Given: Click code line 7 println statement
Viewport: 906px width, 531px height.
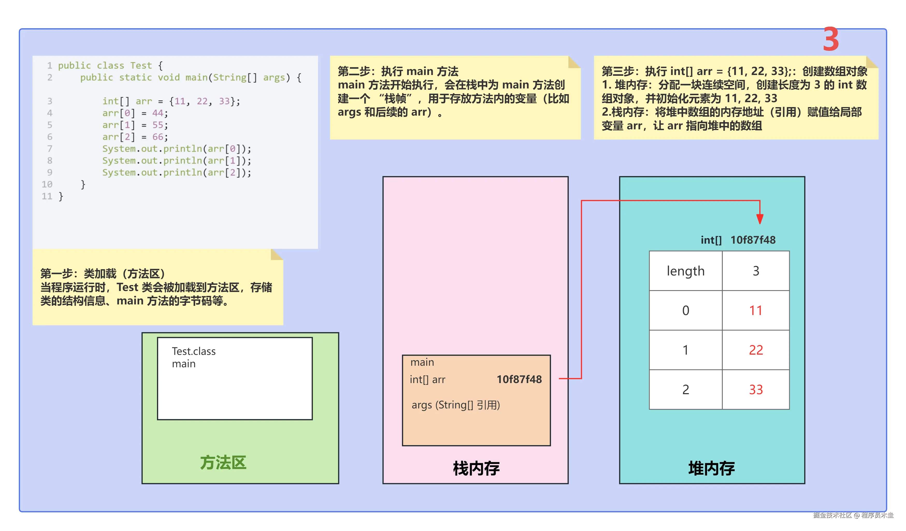Looking at the screenshot, I should point(177,149).
